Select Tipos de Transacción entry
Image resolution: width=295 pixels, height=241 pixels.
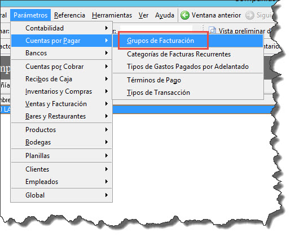pyautogui.click(x=158, y=93)
